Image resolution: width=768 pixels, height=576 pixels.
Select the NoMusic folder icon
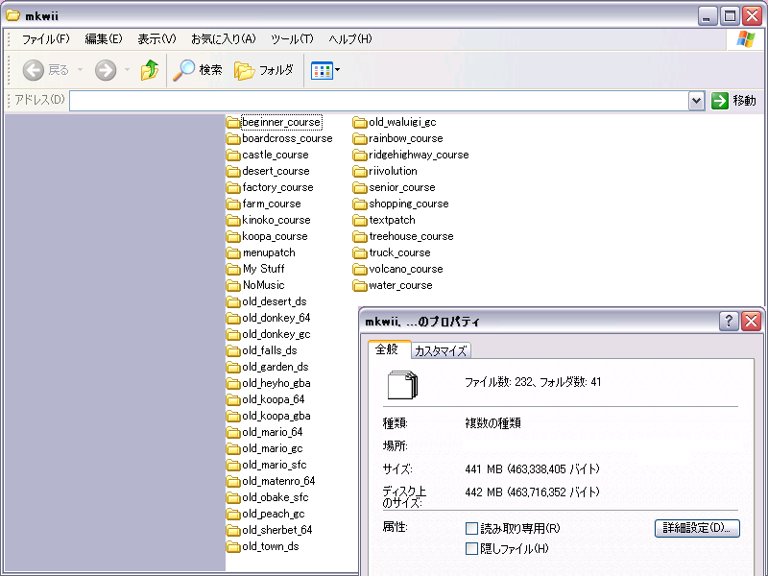pos(233,285)
